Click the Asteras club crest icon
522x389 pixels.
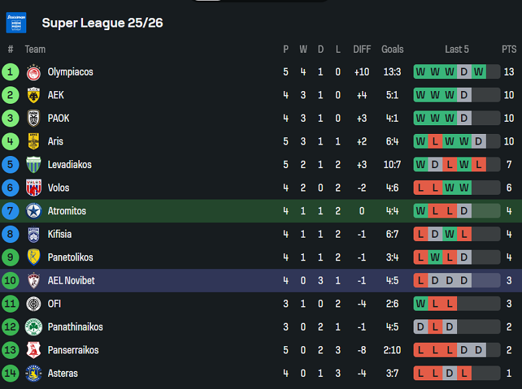[33, 374]
